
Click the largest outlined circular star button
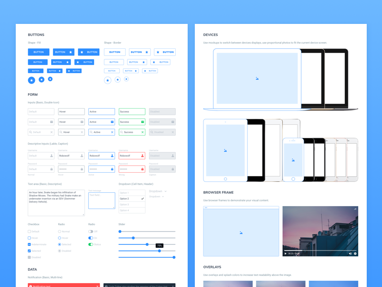point(108,80)
